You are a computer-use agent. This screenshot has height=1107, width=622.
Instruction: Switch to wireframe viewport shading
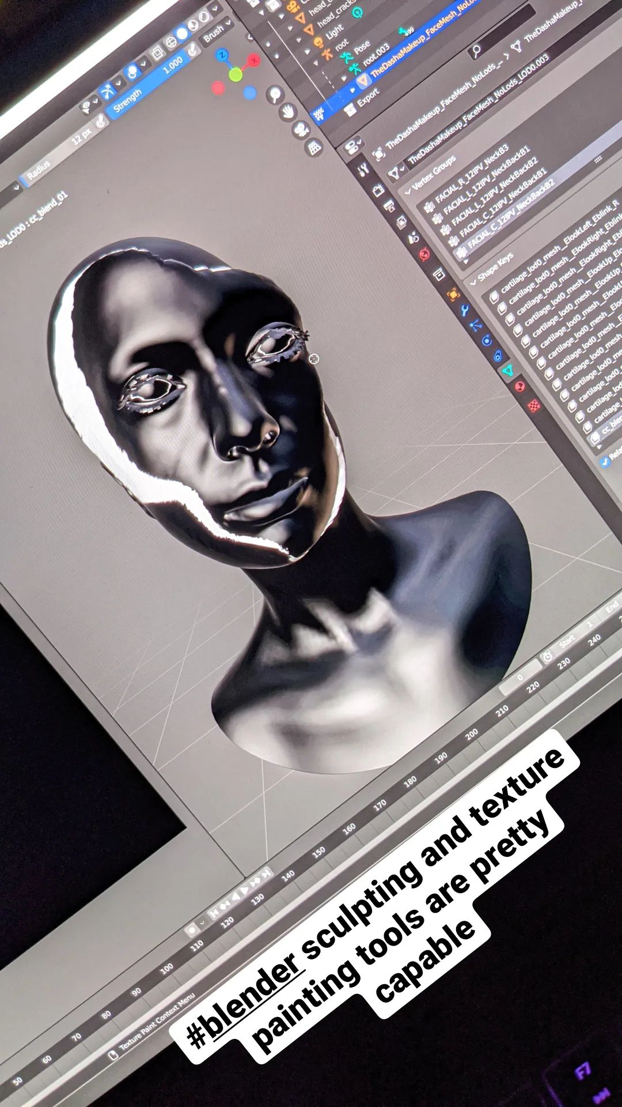pos(171,43)
